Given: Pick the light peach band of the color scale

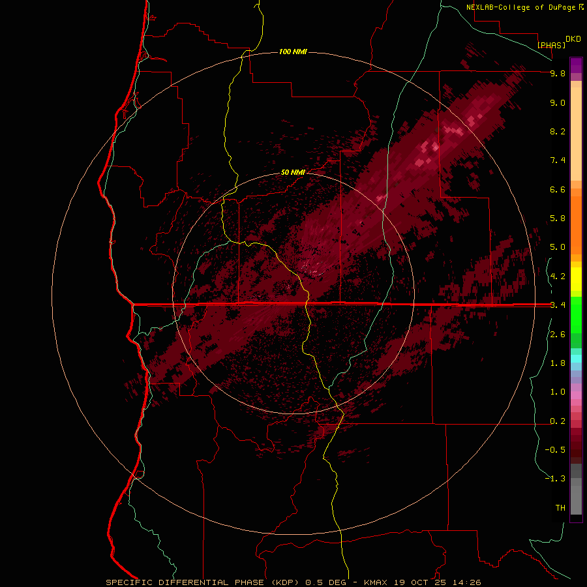Looking at the screenshot, I should click(576, 134).
